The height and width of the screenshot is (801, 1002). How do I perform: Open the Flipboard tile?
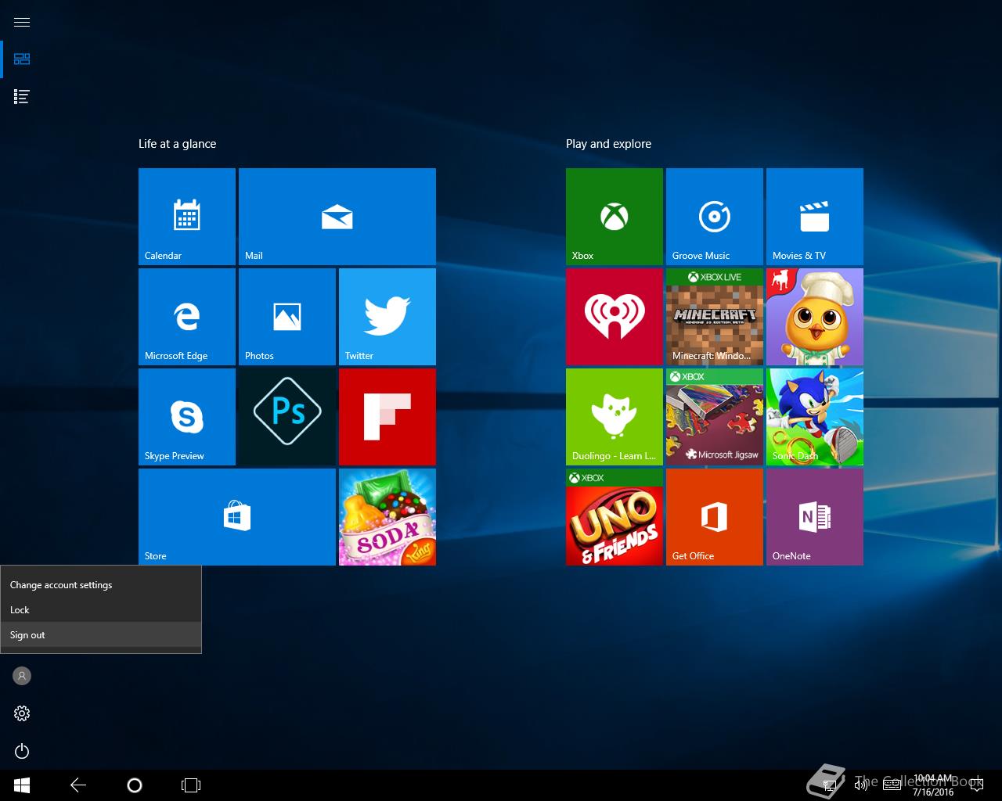click(387, 417)
